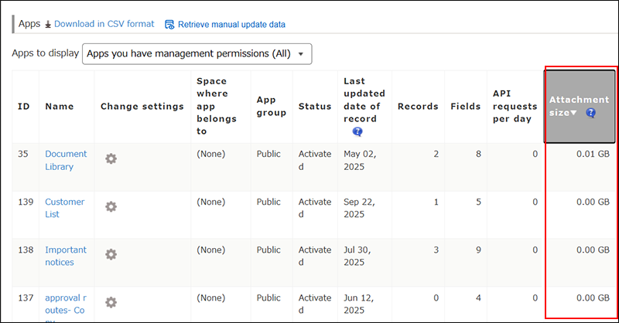
Task: Download in CSV format link
Action: (104, 25)
